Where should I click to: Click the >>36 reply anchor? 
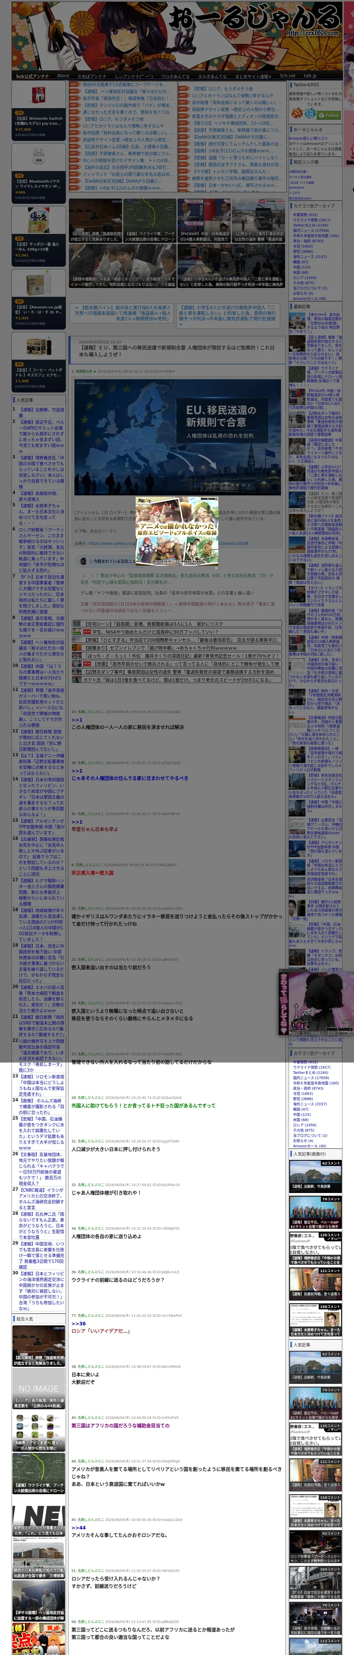click(78, 1323)
